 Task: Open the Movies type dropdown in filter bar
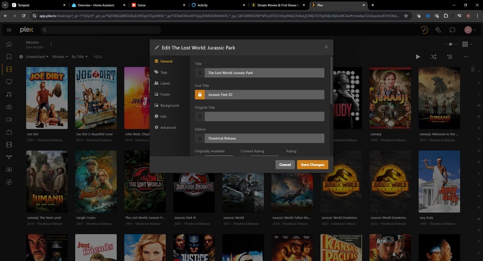[60, 57]
